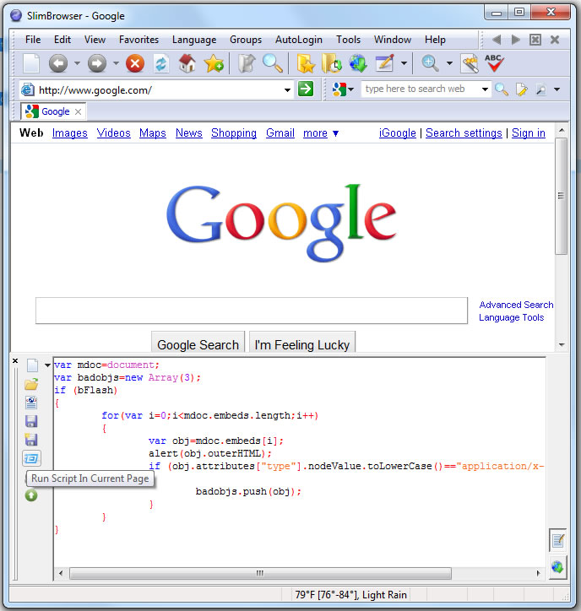Click the globe download icon in toolbar
Screen dimensions: 581x611
click(x=358, y=63)
